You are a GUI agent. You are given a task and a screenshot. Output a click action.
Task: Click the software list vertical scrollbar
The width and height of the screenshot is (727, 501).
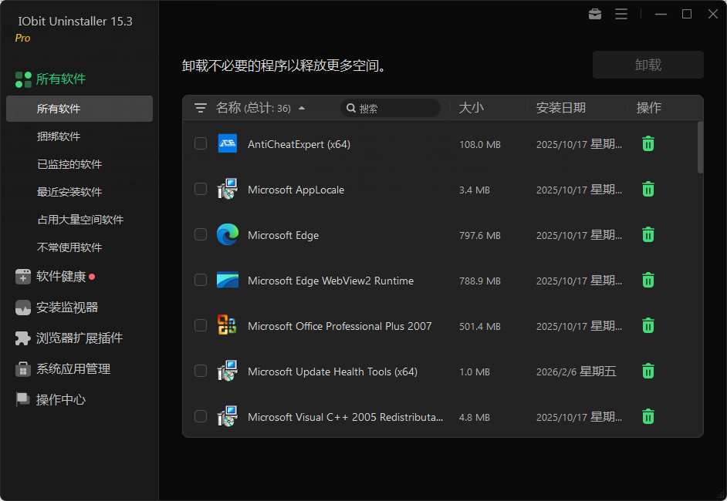coord(700,147)
